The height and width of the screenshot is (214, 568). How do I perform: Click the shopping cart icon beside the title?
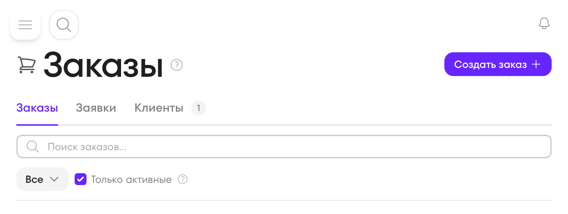click(27, 65)
